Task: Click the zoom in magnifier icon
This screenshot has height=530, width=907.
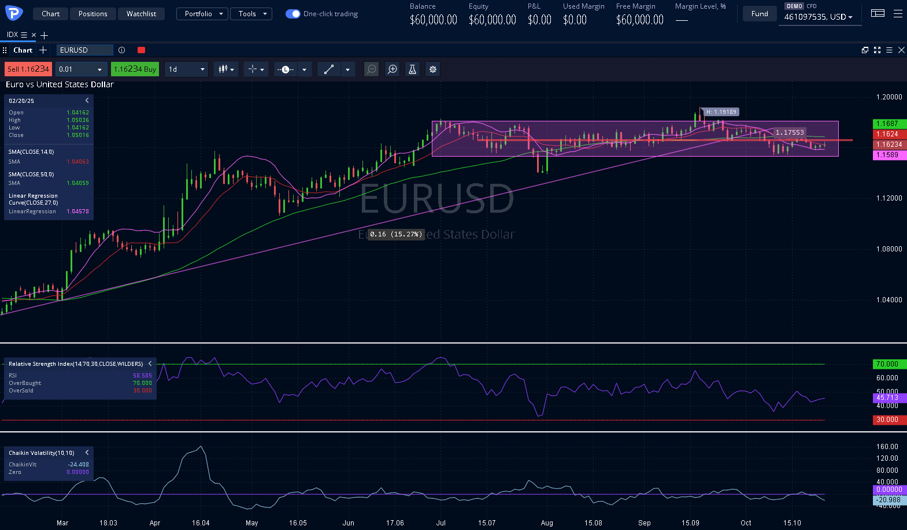Action: pyautogui.click(x=393, y=69)
